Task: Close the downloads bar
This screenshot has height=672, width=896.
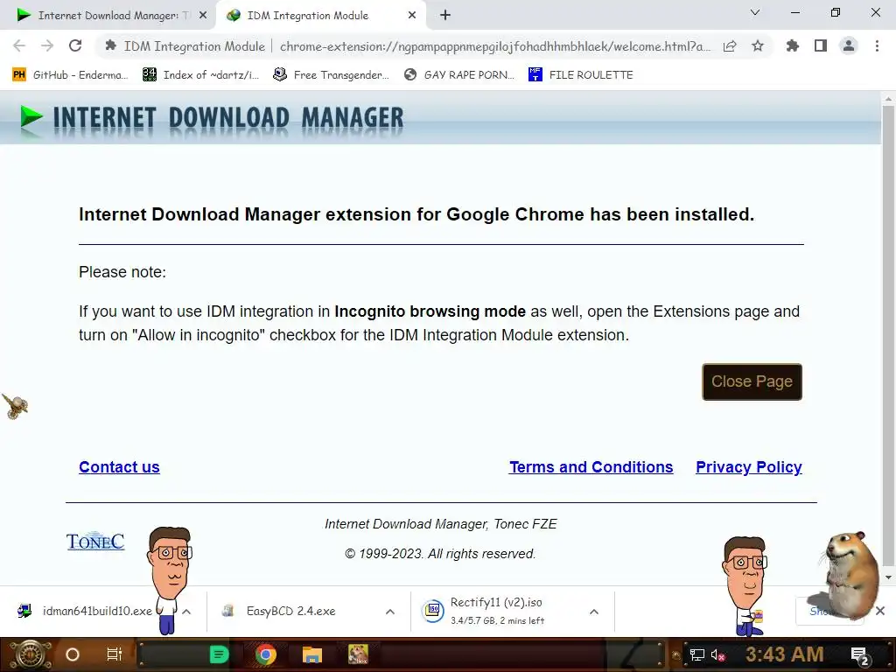Action: point(880,611)
